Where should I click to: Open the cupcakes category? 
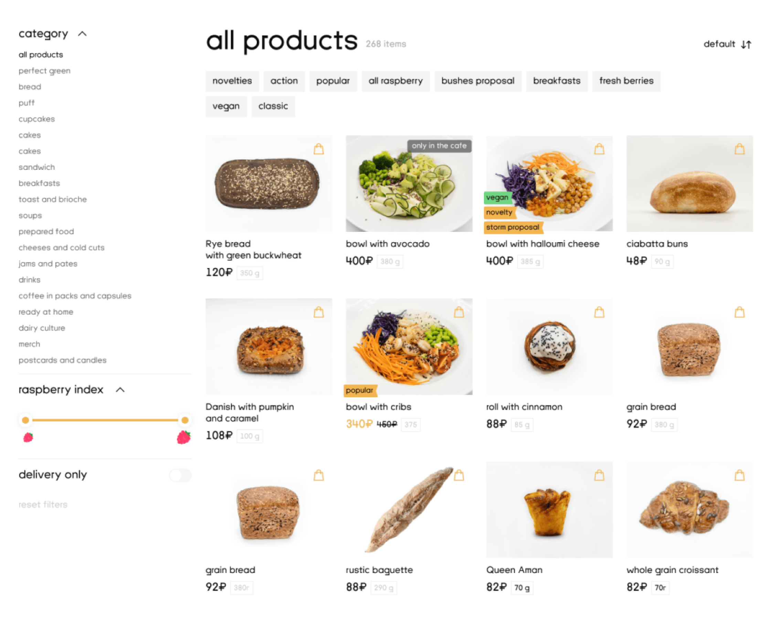pos(37,119)
